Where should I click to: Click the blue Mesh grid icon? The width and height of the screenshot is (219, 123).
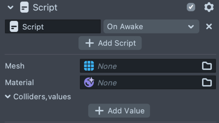pyautogui.click(x=89, y=66)
